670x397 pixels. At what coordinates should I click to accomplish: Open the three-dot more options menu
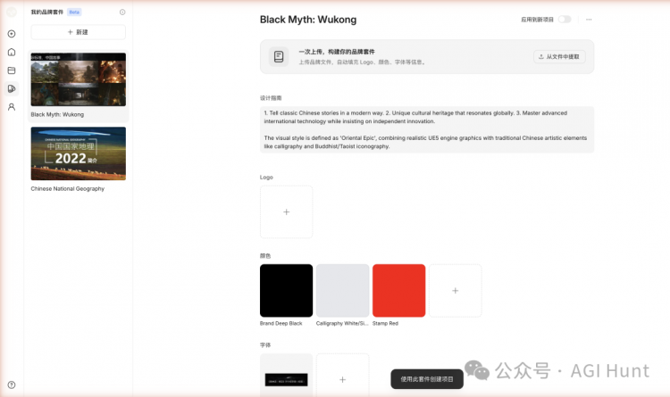[589, 20]
